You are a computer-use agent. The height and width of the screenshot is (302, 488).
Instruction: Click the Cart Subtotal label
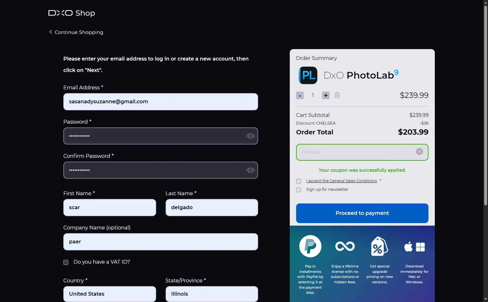pos(313,115)
